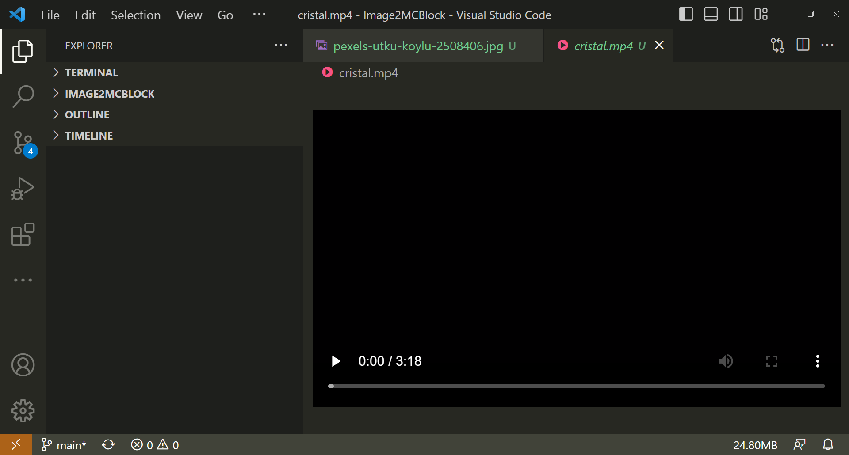The height and width of the screenshot is (455, 849).
Task: Open the video player options menu
Action: [x=817, y=361]
